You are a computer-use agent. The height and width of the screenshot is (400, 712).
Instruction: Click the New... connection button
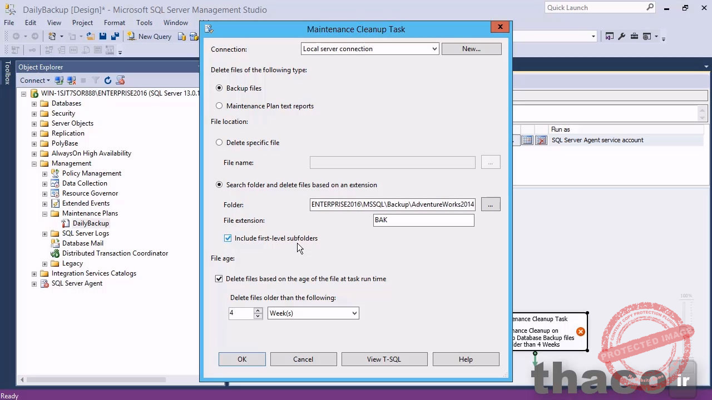pos(471,49)
